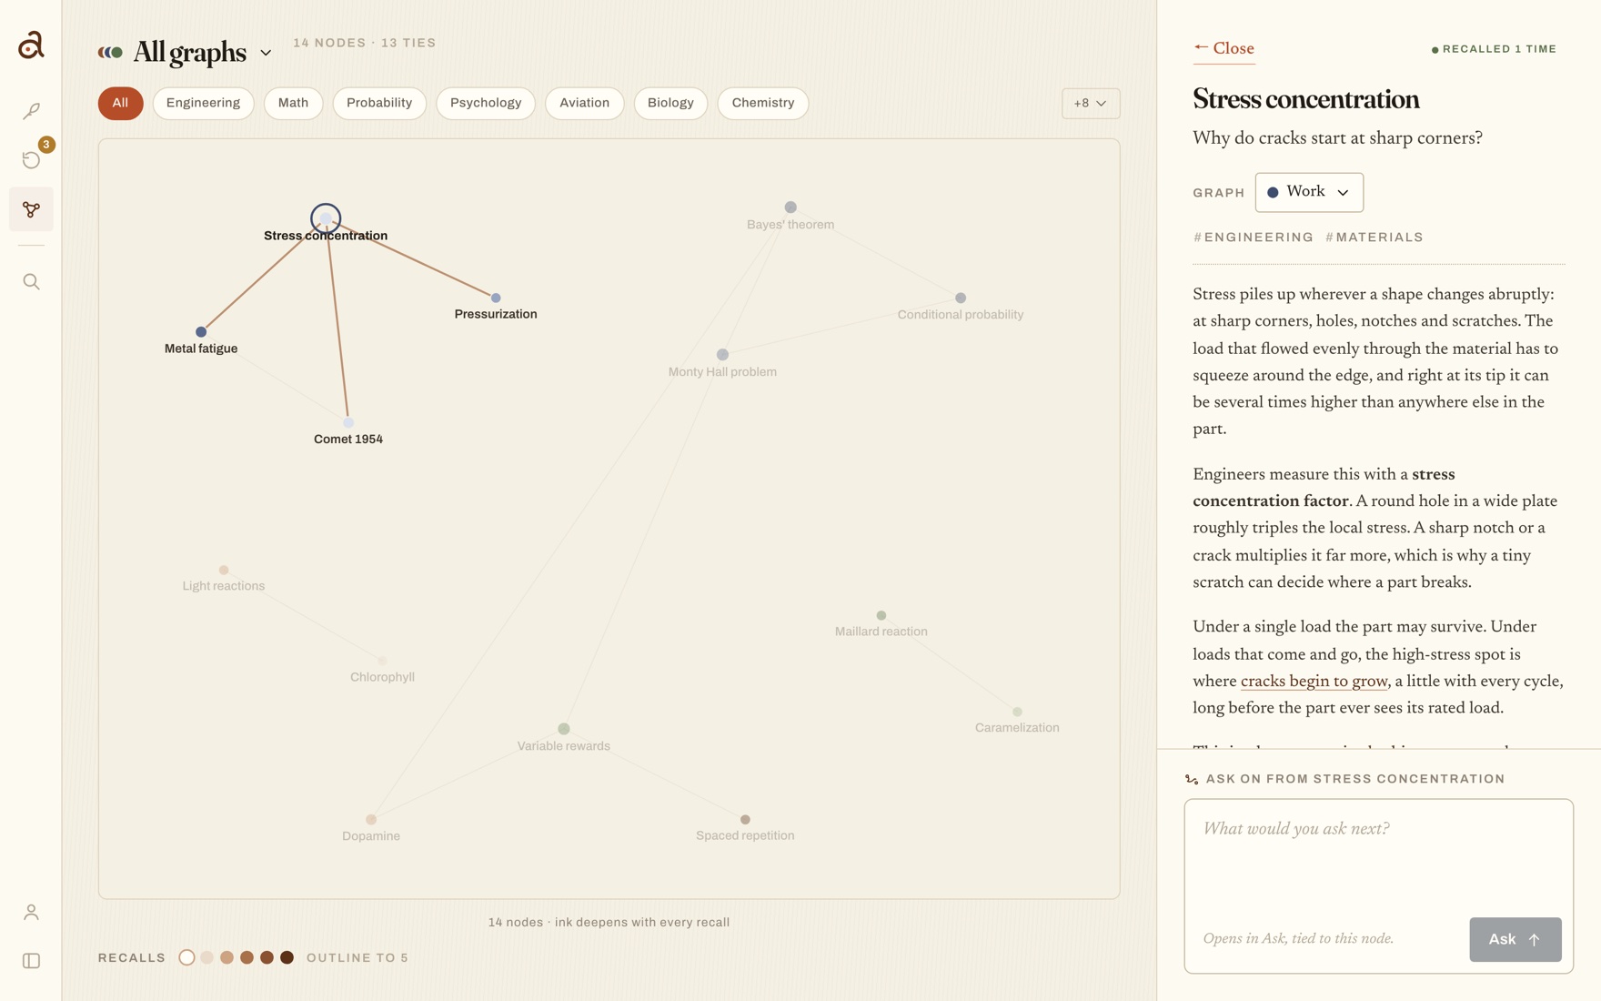Screen dimensions: 1601x1001
Task: Click the Maillard reaction node
Action: pyautogui.click(x=881, y=616)
